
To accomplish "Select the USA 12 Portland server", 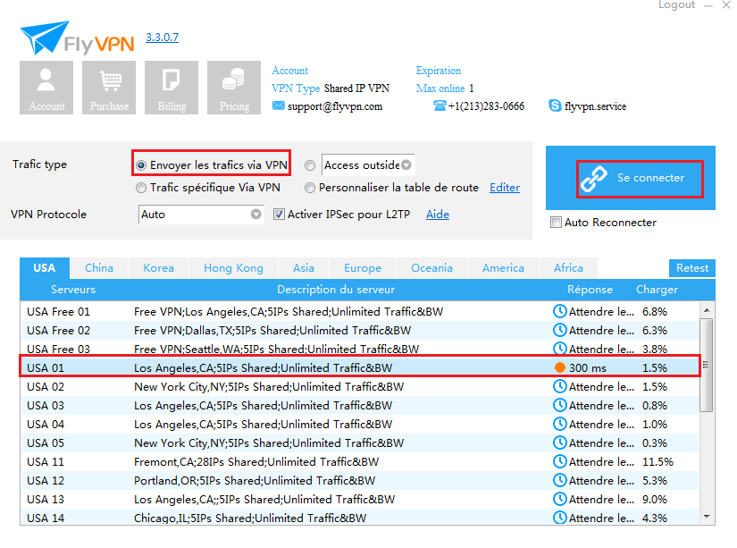I will point(360,481).
